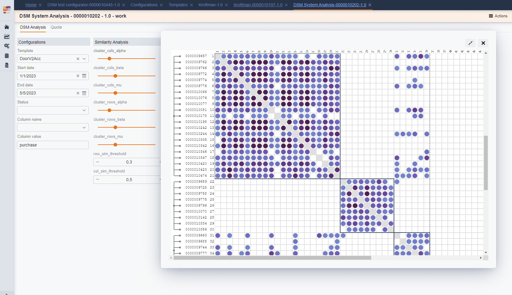Clear the Start date field
Screen dimensions: 512x295
78,76
